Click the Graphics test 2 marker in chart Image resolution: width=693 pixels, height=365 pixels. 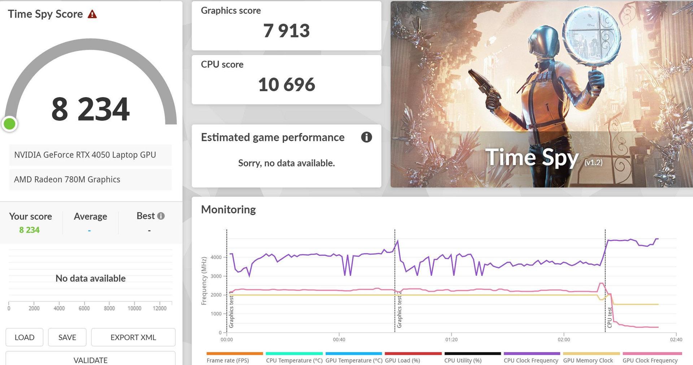coord(399,310)
